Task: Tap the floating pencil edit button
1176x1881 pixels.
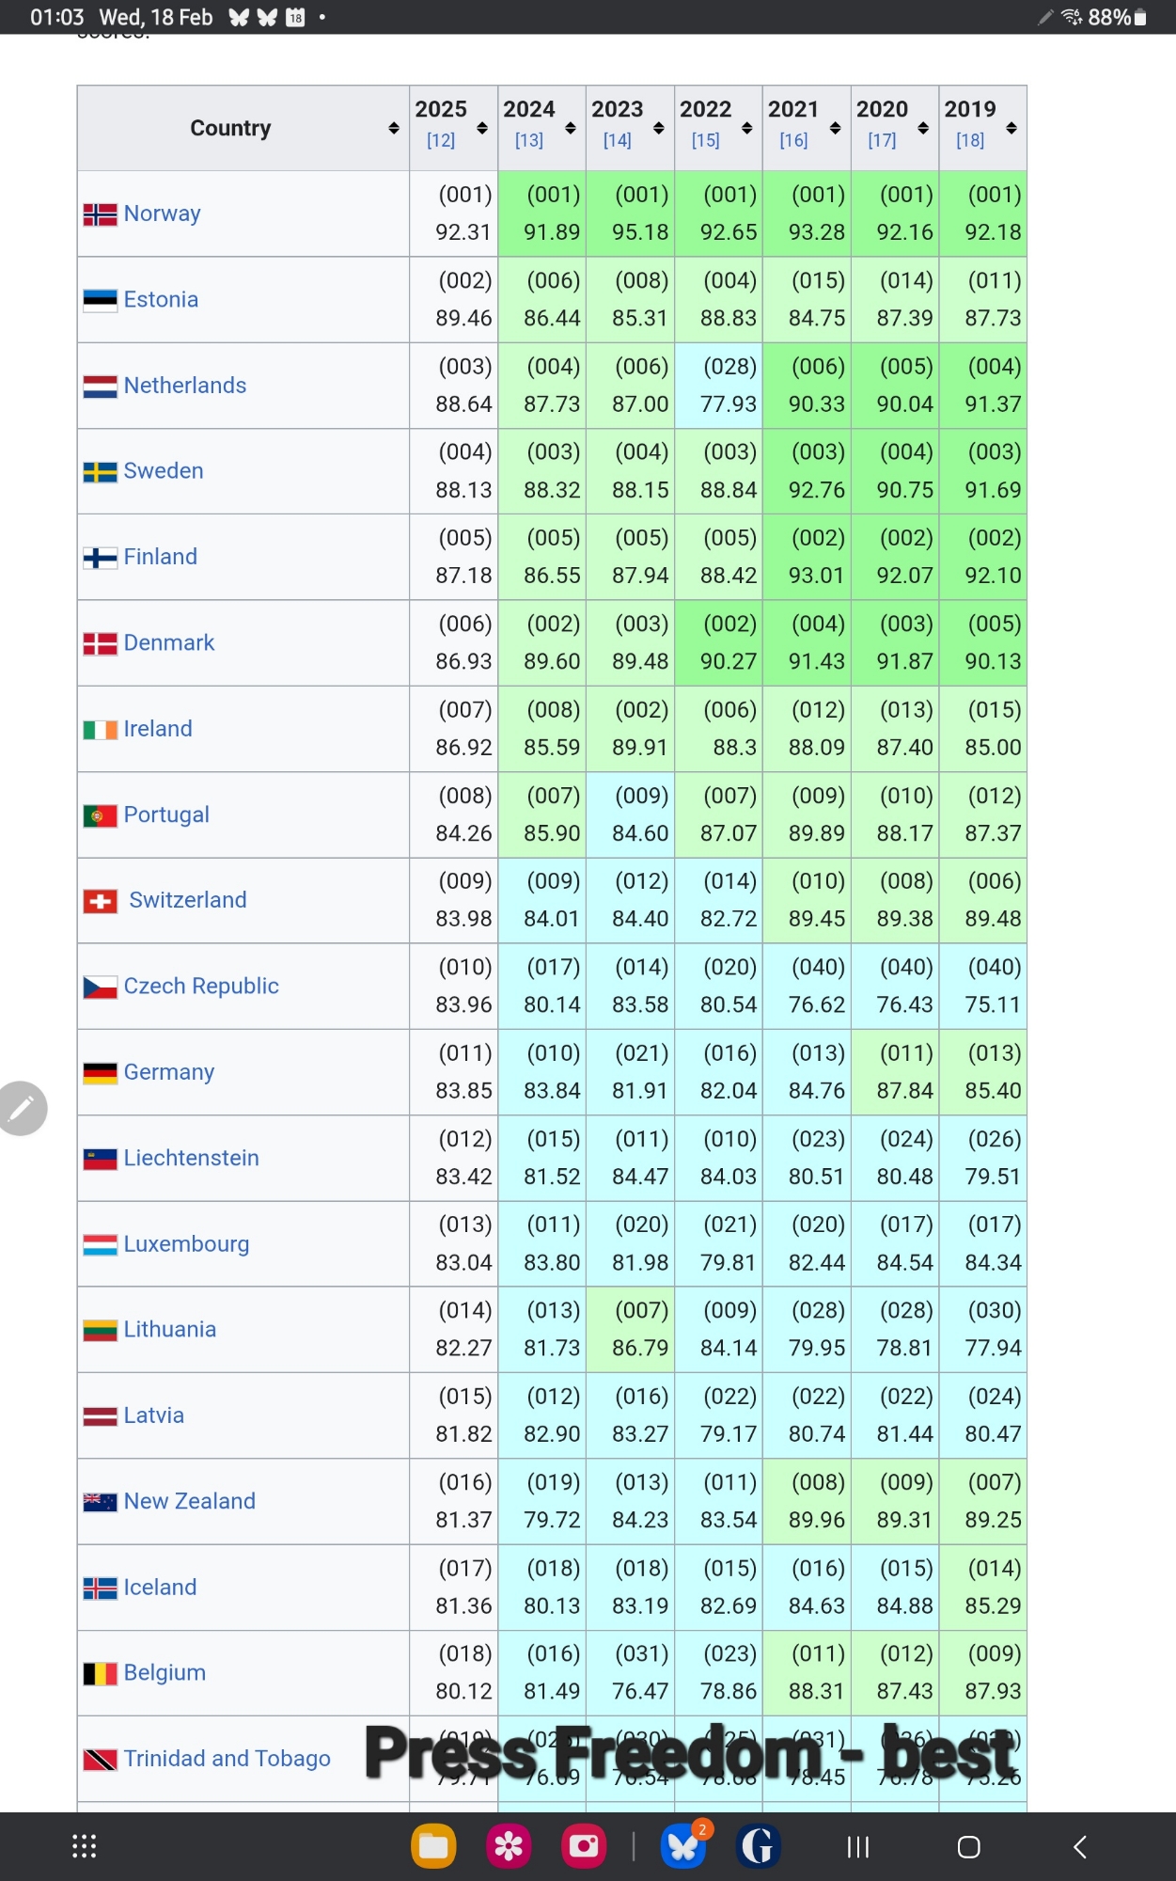Action: tap(22, 1109)
